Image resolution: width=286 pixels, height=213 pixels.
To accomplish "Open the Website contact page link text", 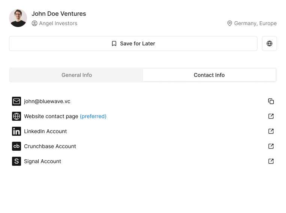I will (51, 116).
